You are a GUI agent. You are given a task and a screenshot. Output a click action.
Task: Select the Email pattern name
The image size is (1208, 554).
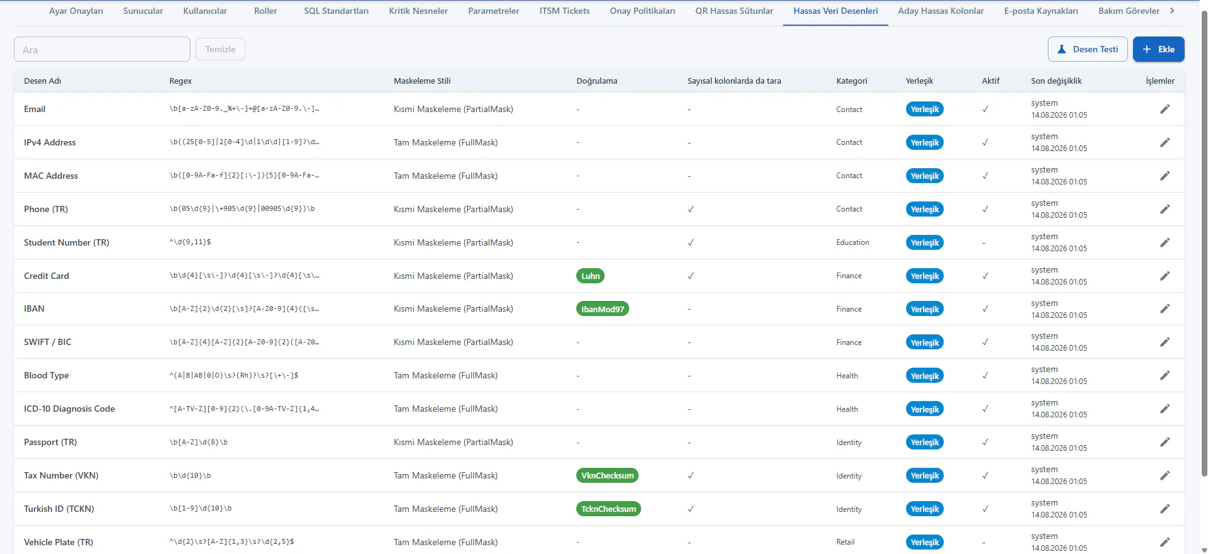(x=35, y=109)
